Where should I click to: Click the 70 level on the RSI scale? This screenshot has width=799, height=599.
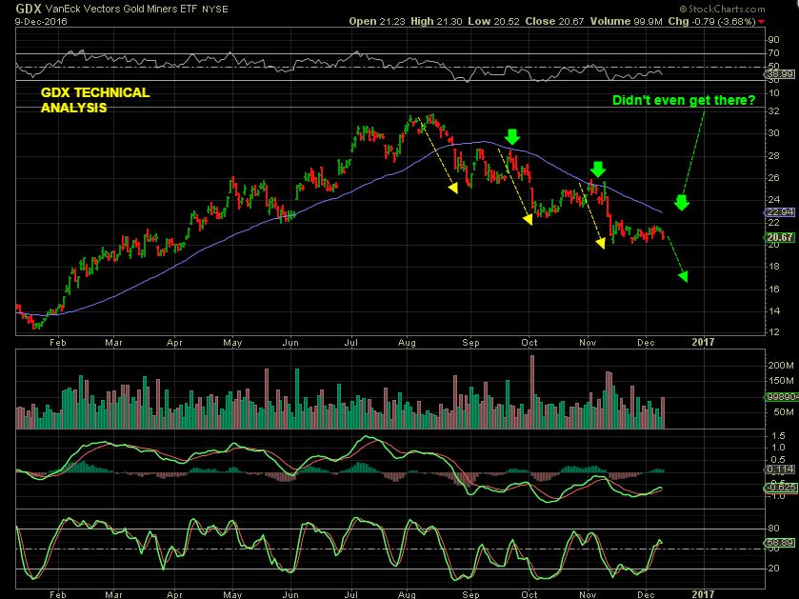click(x=773, y=53)
